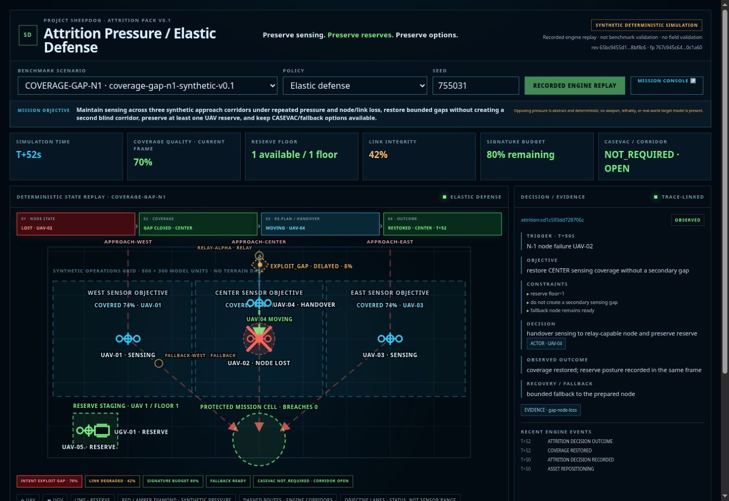Click the Approach-West corridor label
The image size is (729, 501).
point(128,242)
